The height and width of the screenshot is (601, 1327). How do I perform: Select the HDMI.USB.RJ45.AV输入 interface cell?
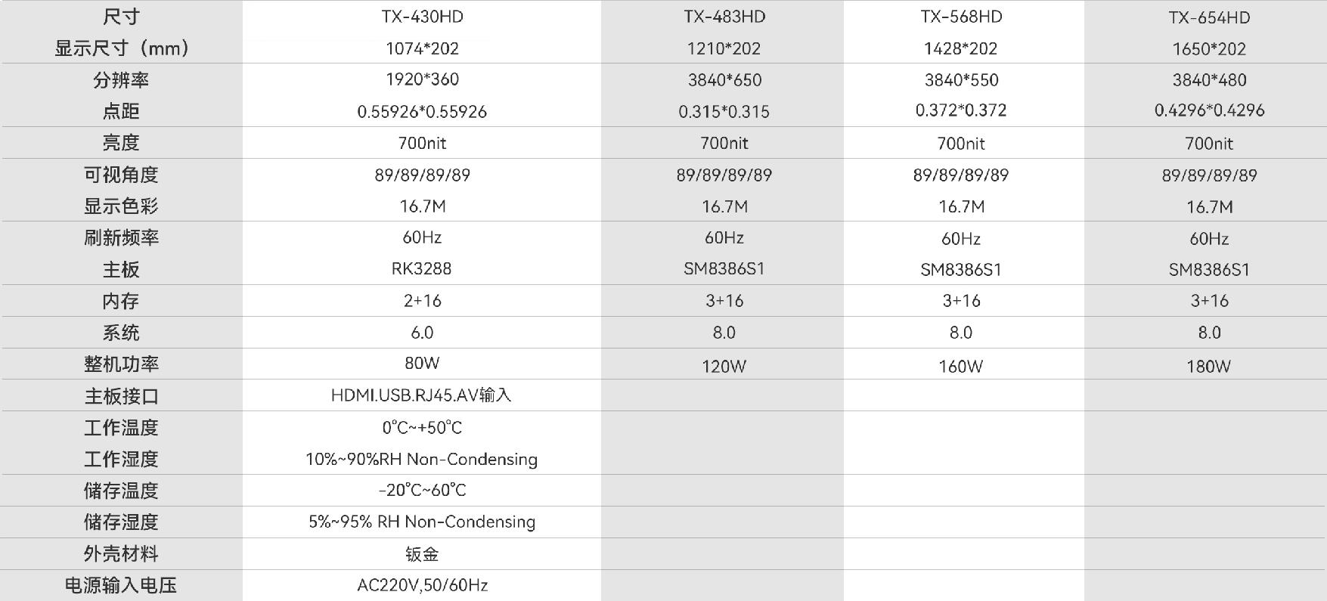(422, 395)
